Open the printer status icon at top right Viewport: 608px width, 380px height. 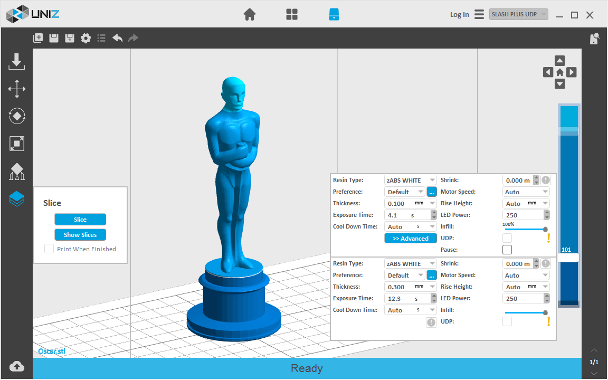click(594, 39)
